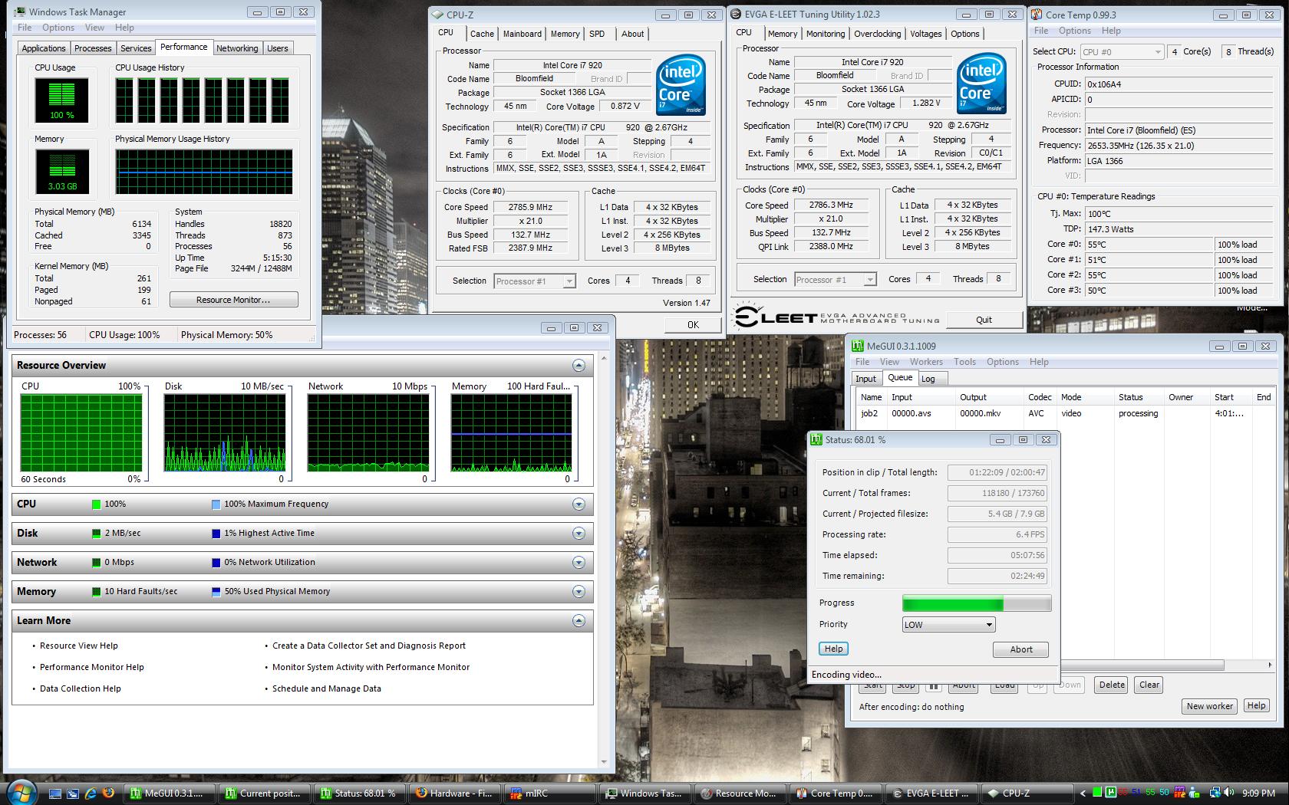This screenshot has width=1289, height=805.
Task: Open View menu in Task Manager
Action: point(94,28)
